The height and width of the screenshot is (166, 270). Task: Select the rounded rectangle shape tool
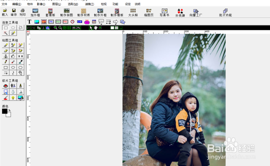tap(21, 67)
